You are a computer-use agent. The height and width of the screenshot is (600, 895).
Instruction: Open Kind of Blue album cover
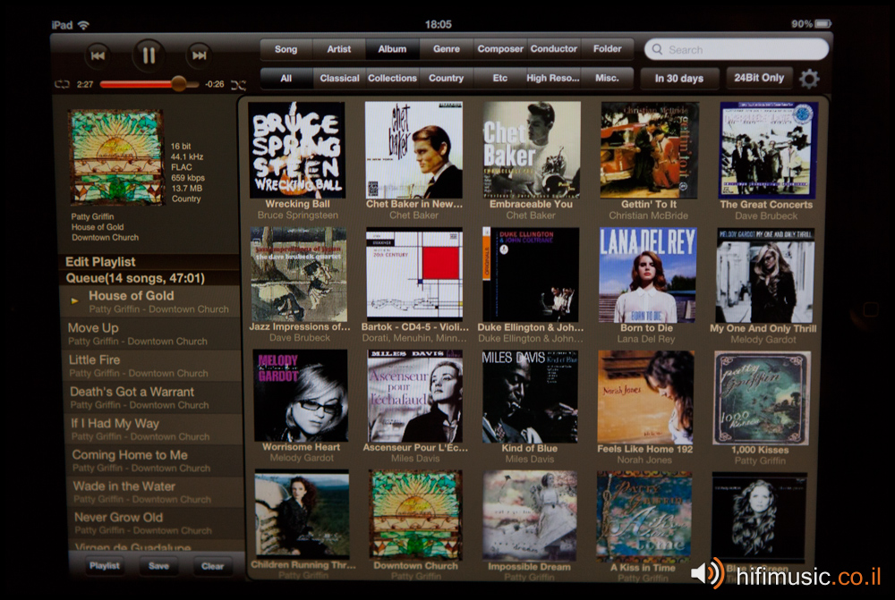point(530,397)
